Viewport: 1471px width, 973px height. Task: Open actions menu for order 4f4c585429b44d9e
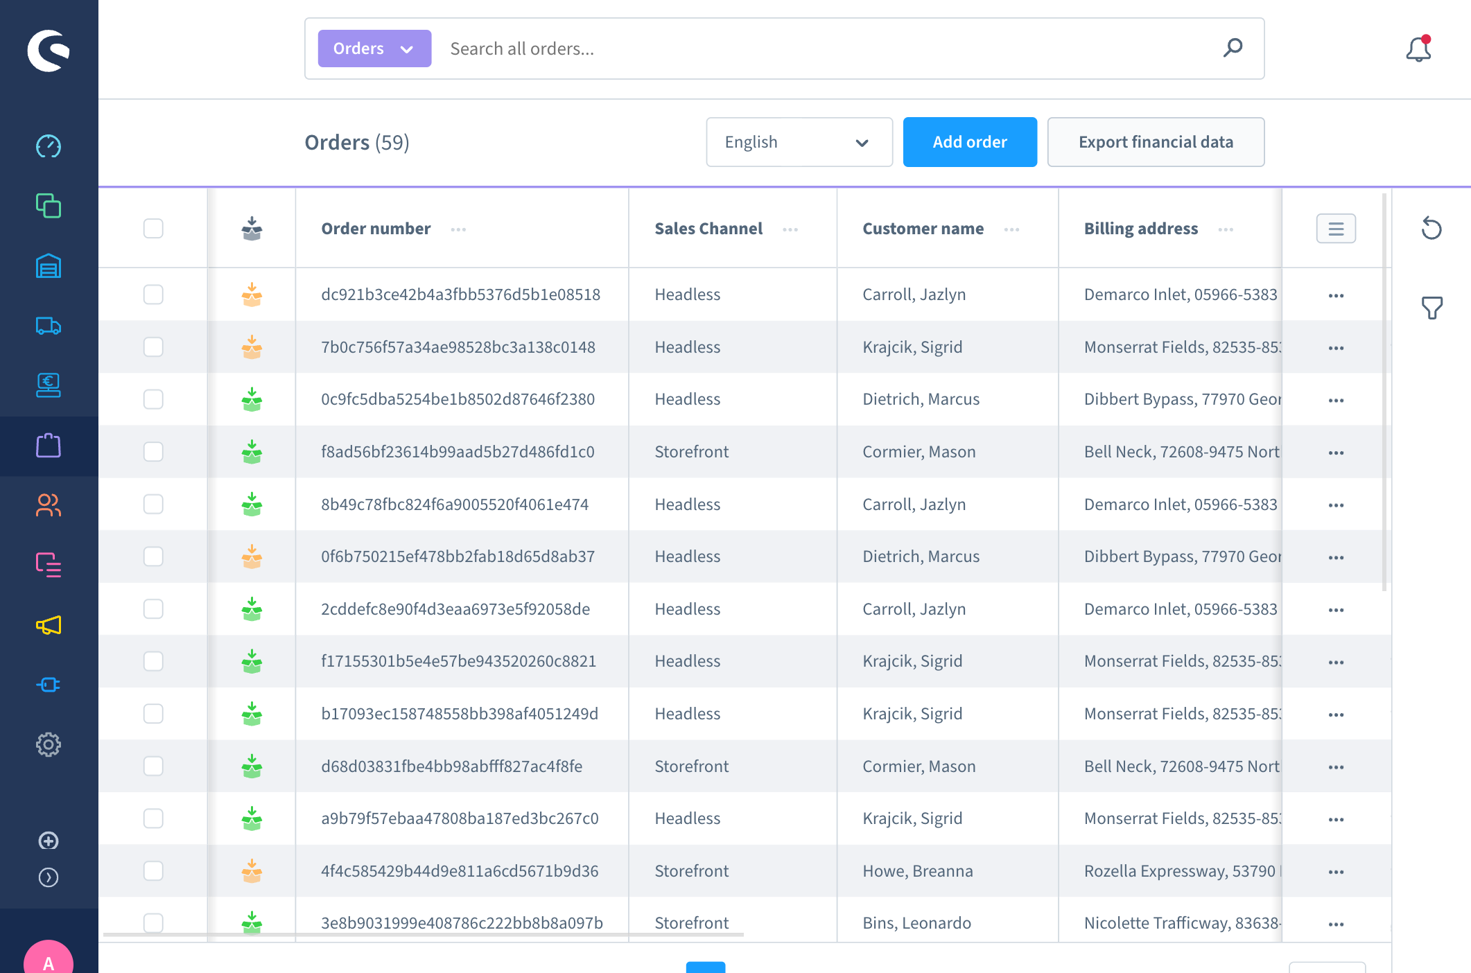[1336, 873]
